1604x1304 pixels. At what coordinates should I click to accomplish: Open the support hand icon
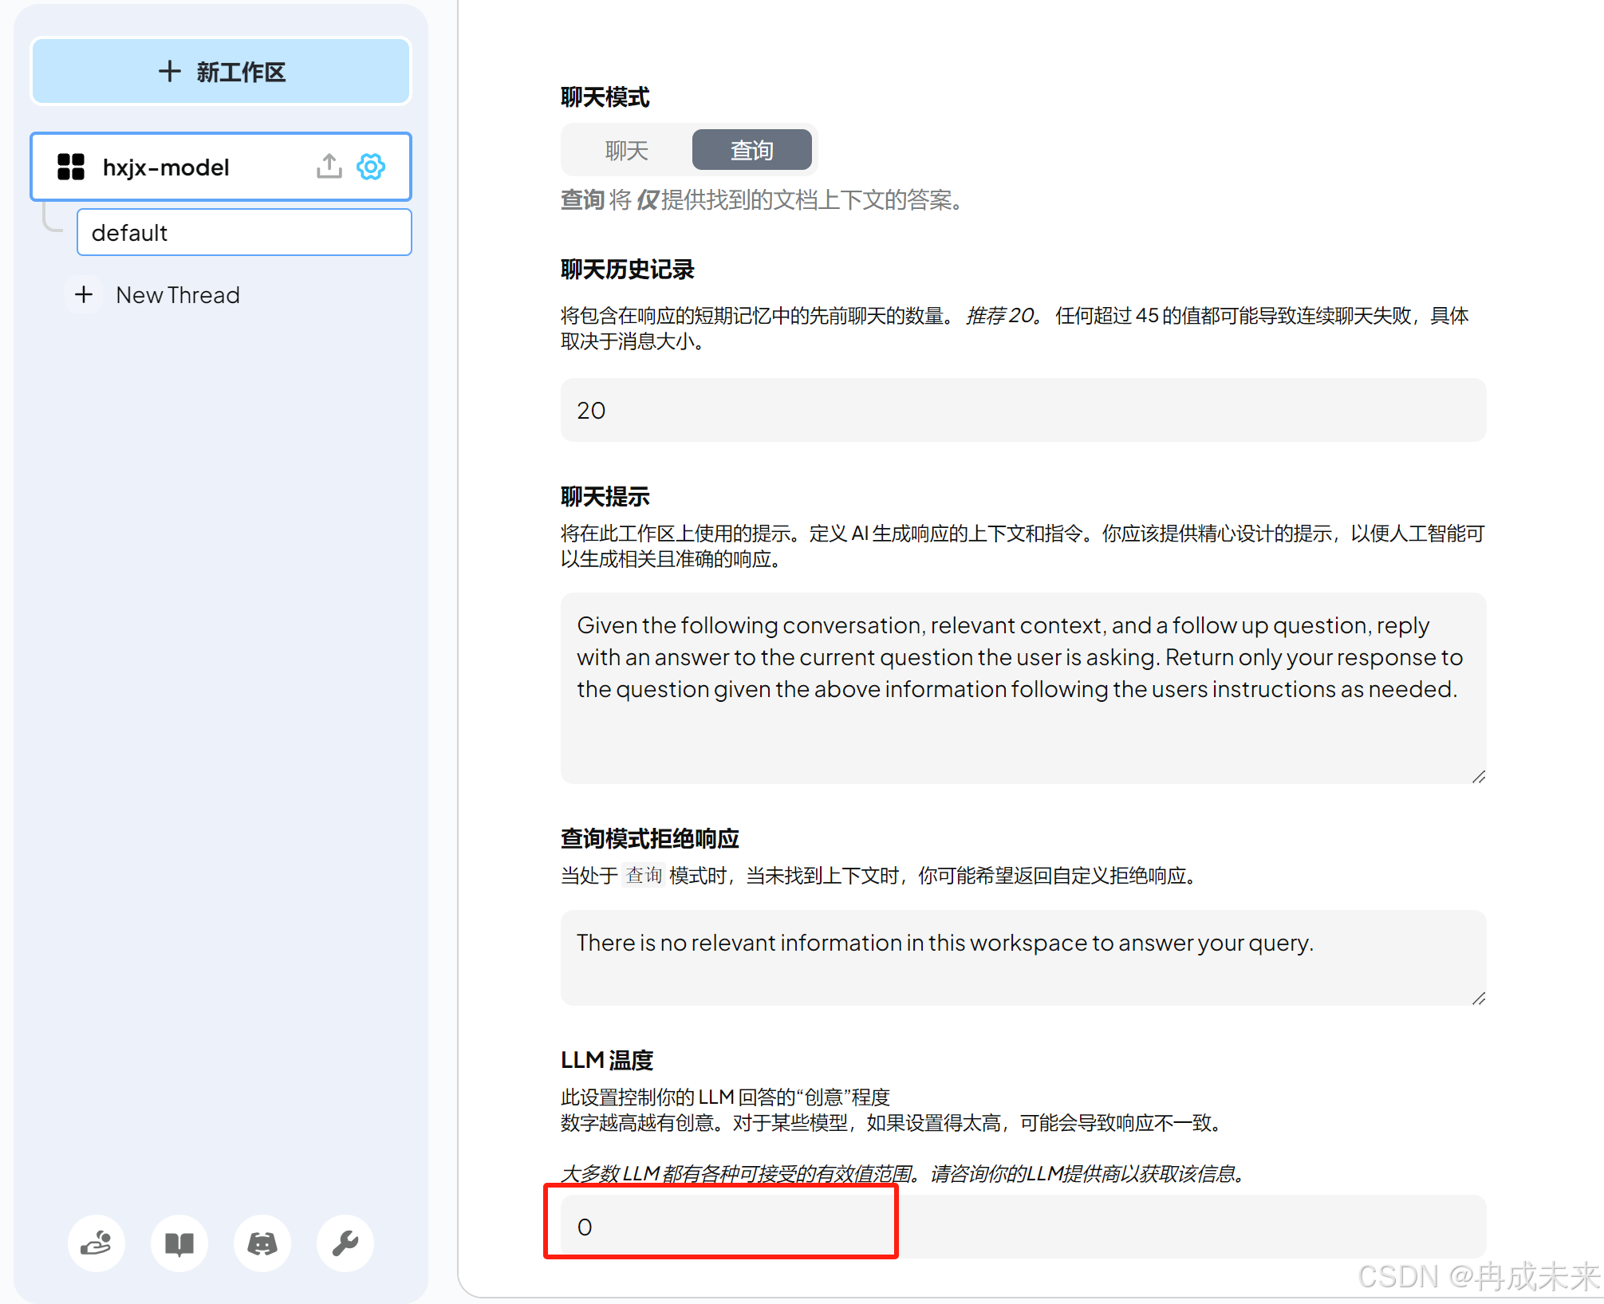point(97,1243)
